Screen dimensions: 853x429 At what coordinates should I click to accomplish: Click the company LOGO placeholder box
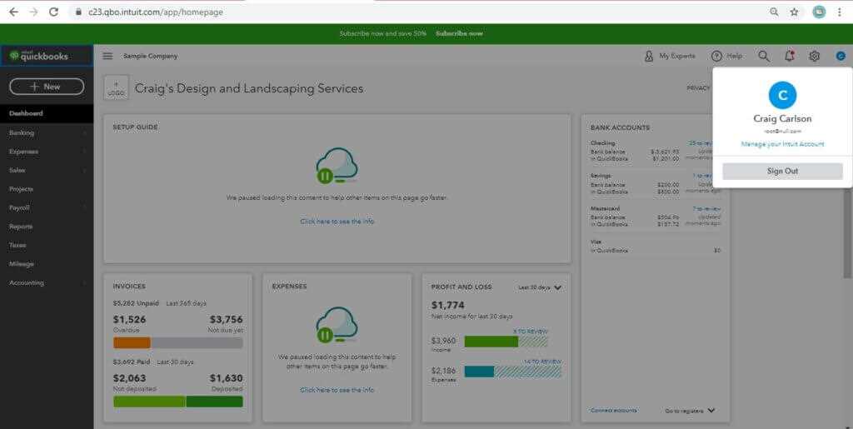(116, 87)
